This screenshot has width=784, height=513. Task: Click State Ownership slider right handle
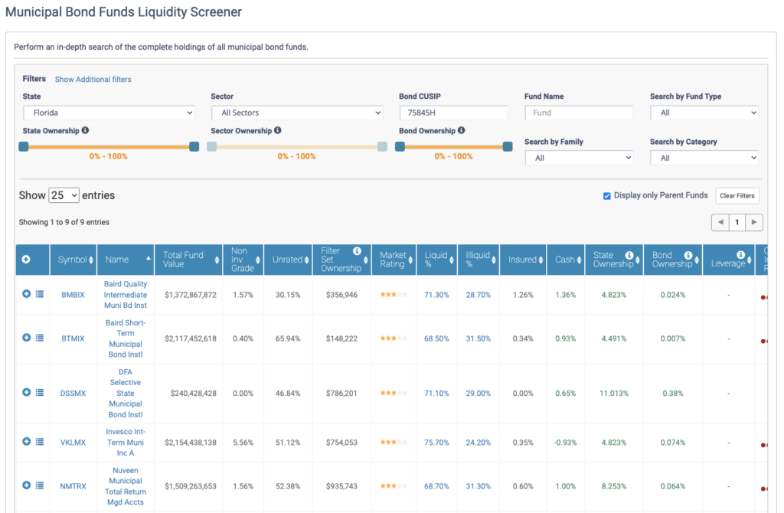194,146
